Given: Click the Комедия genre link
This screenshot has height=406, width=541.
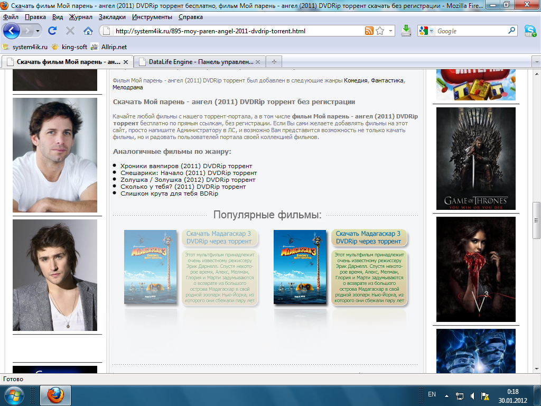Looking at the screenshot, I should pos(356,80).
